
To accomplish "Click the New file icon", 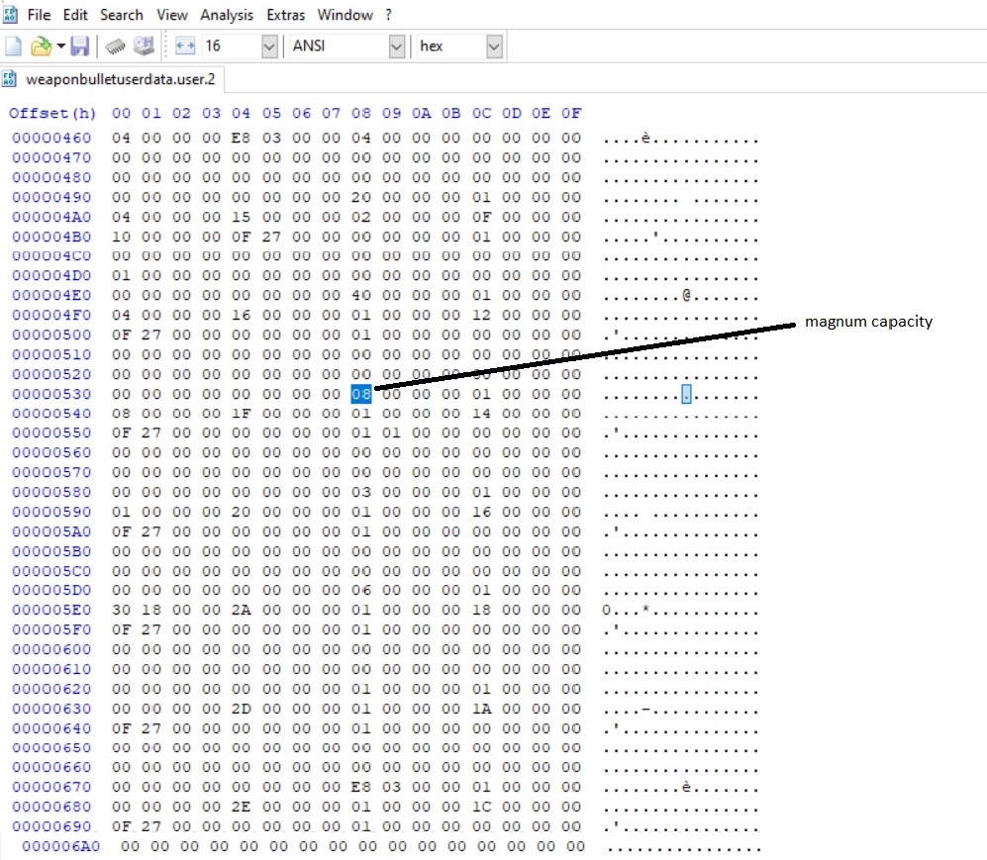I will pyautogui.click(x=13, y=46).
